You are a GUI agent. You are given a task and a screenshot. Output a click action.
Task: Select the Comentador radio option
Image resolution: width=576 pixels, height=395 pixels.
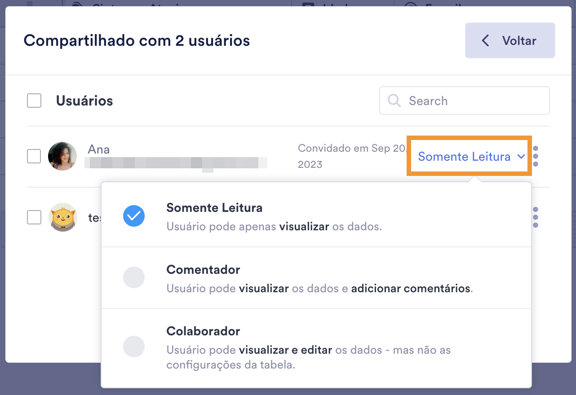point(134,277)
